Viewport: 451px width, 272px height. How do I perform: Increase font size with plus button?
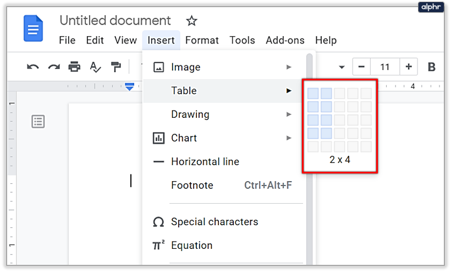(x=408, y=67)
